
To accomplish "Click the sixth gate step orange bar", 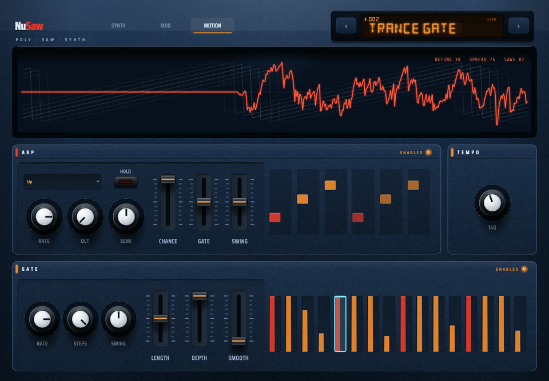I will [x=354, y=324].
